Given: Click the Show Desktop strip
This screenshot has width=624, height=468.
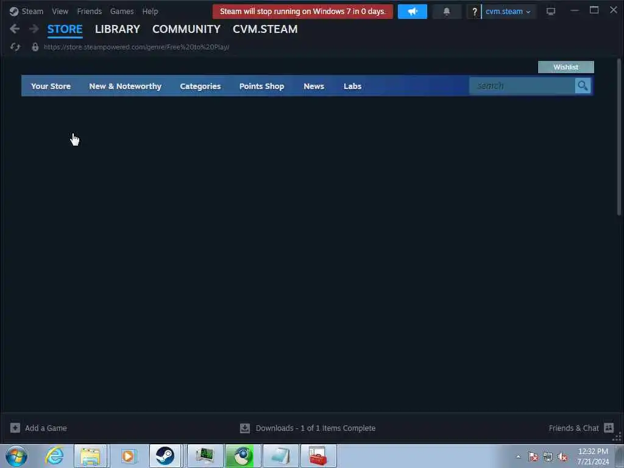Looking at the screenshot, I should [620, 456].
